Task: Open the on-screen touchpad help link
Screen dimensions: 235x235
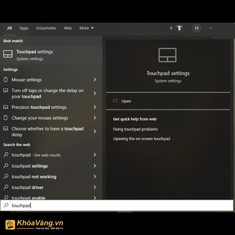Action: tap(142, 139)
